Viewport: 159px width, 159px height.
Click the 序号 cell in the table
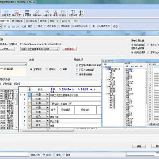pos(53,110)
